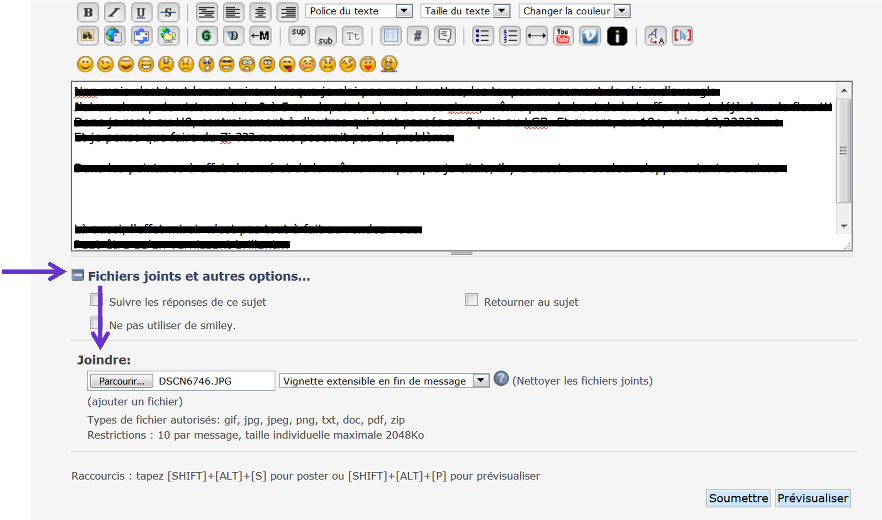This screenshot has height=520, width=882.
Task: Add shadow effect with D button
Action: tap(233, 36)
